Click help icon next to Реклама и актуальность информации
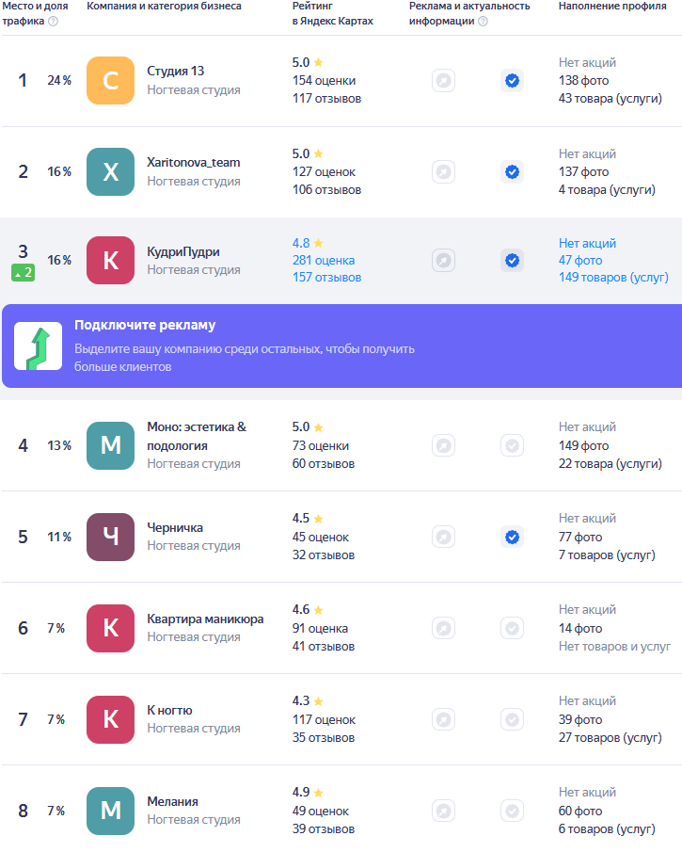Screen dimensions: 682x852 click(483, 22)
